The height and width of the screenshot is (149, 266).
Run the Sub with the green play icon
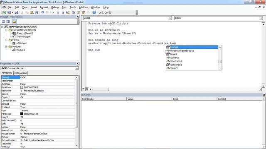click(x=53, y=12)
